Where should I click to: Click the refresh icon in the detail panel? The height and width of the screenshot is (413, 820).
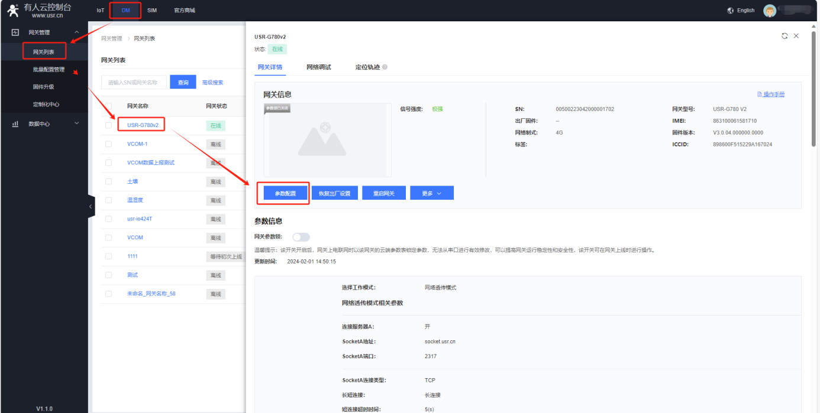click(785, 36)
